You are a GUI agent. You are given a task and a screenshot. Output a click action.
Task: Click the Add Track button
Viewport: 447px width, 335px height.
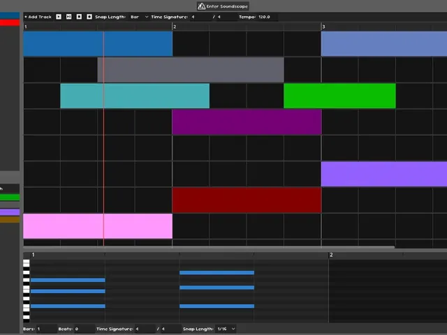[x=38, y=17]
